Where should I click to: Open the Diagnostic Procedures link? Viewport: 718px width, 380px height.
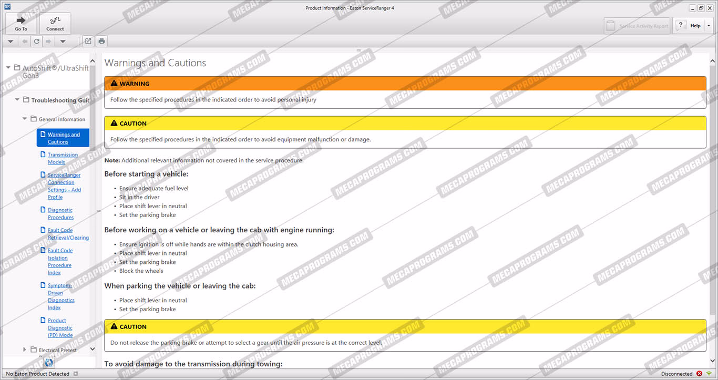60,213
